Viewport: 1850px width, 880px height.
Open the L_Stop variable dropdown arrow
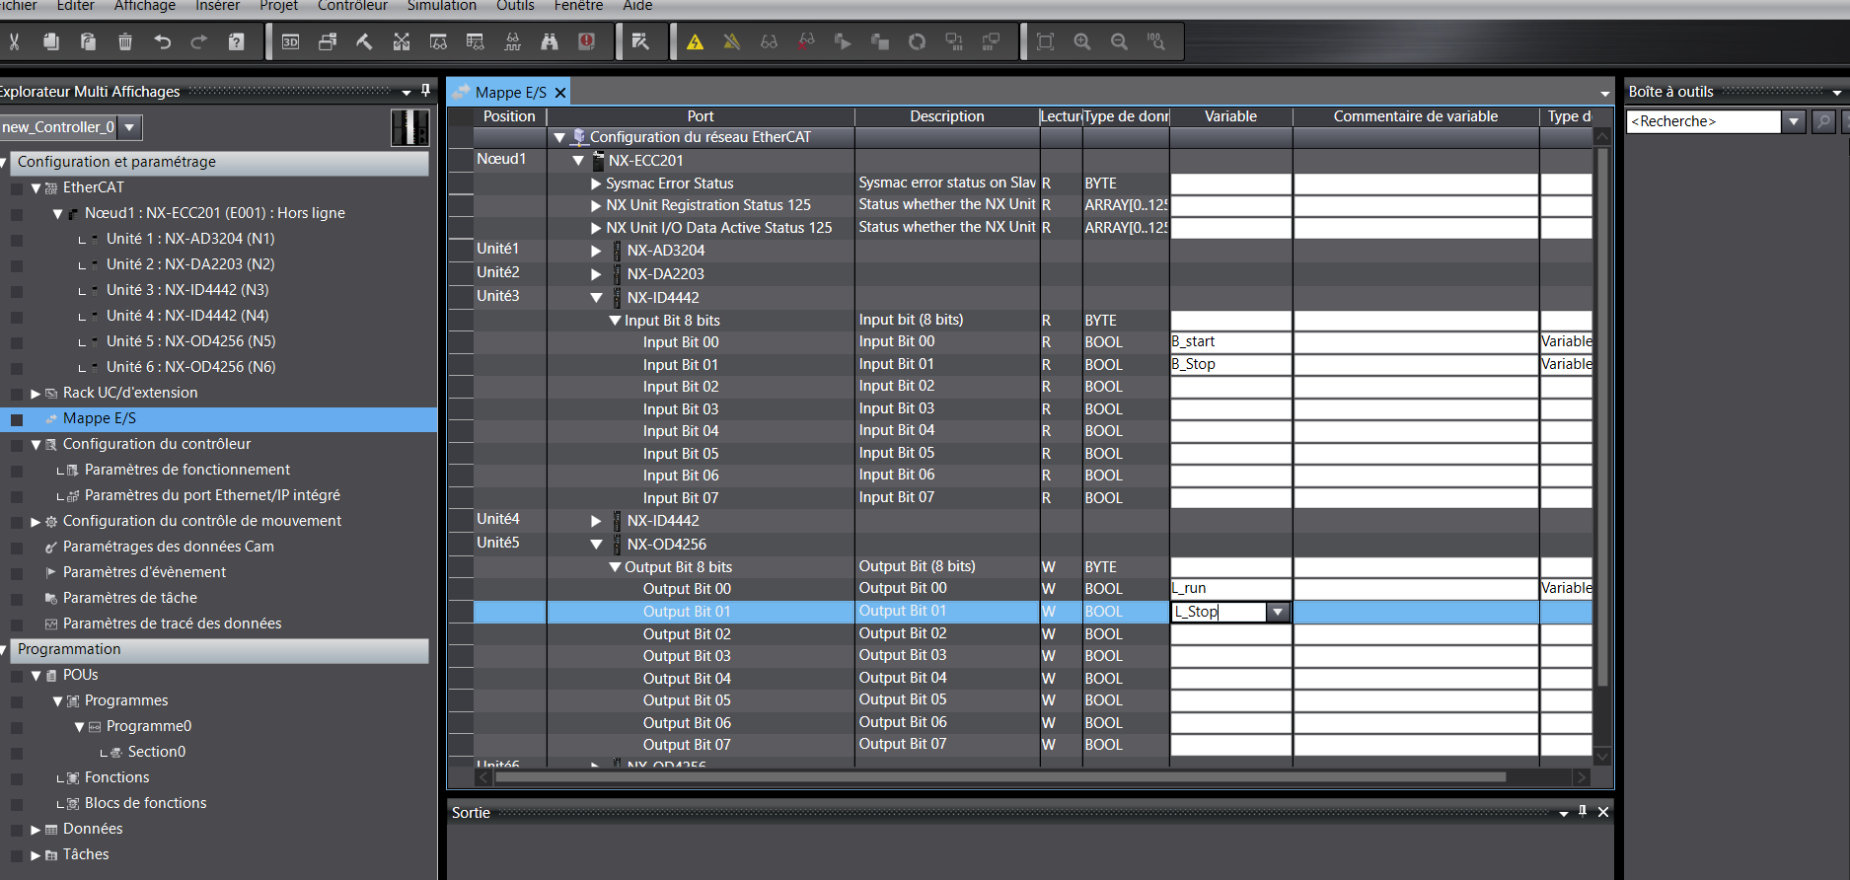coord(1278,612)
